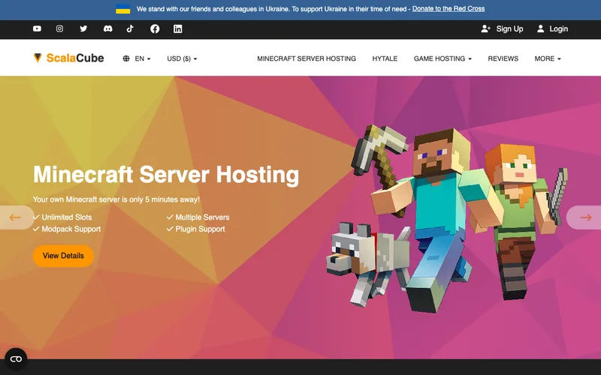601x375 pixels.
Task: Click the next slide arrow
Action: pos(584,217)
